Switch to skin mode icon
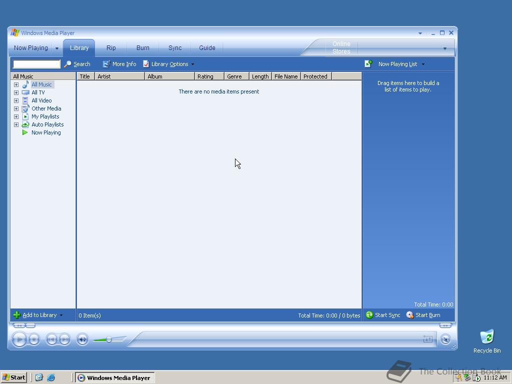Image resolution: width=512 pixels, height=384 pixels. coord(445,339)
